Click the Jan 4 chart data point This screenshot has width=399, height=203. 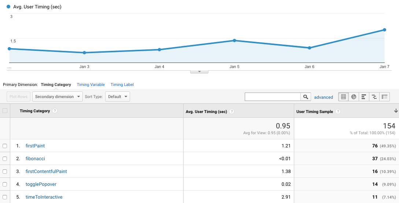[159, 49]
